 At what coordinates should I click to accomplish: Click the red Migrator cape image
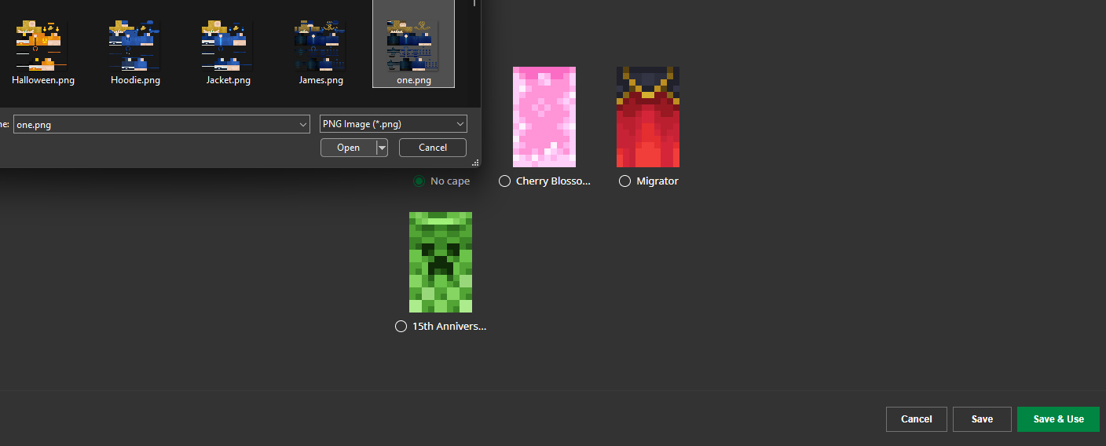coord(648,117)
